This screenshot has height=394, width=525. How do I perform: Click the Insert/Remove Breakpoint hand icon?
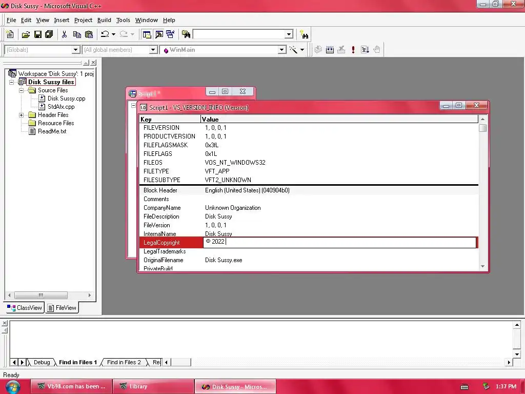point(377,50)
